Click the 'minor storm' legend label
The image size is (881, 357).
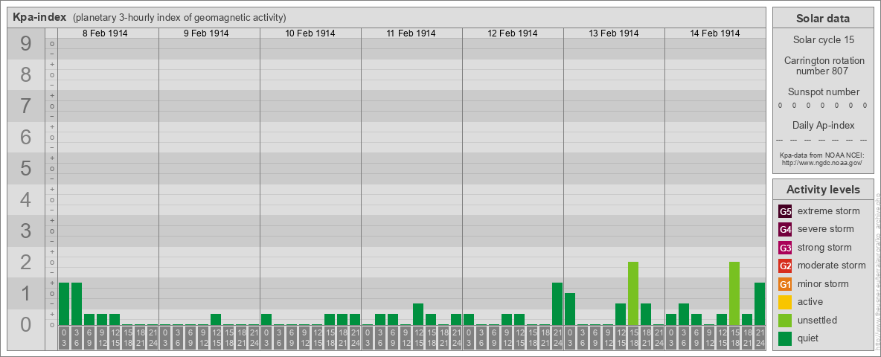[x=822, y=283]
